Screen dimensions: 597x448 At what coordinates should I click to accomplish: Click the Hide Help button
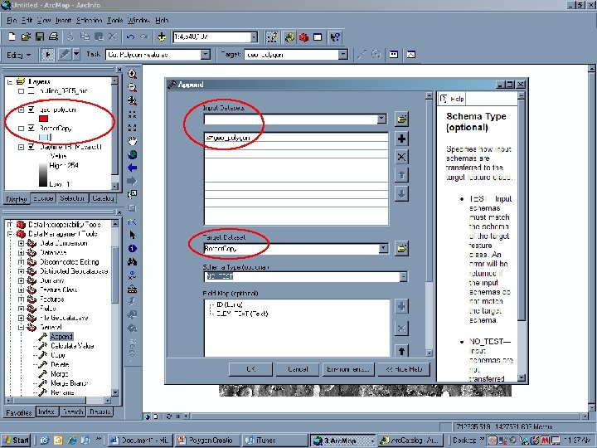pos(404,369)
